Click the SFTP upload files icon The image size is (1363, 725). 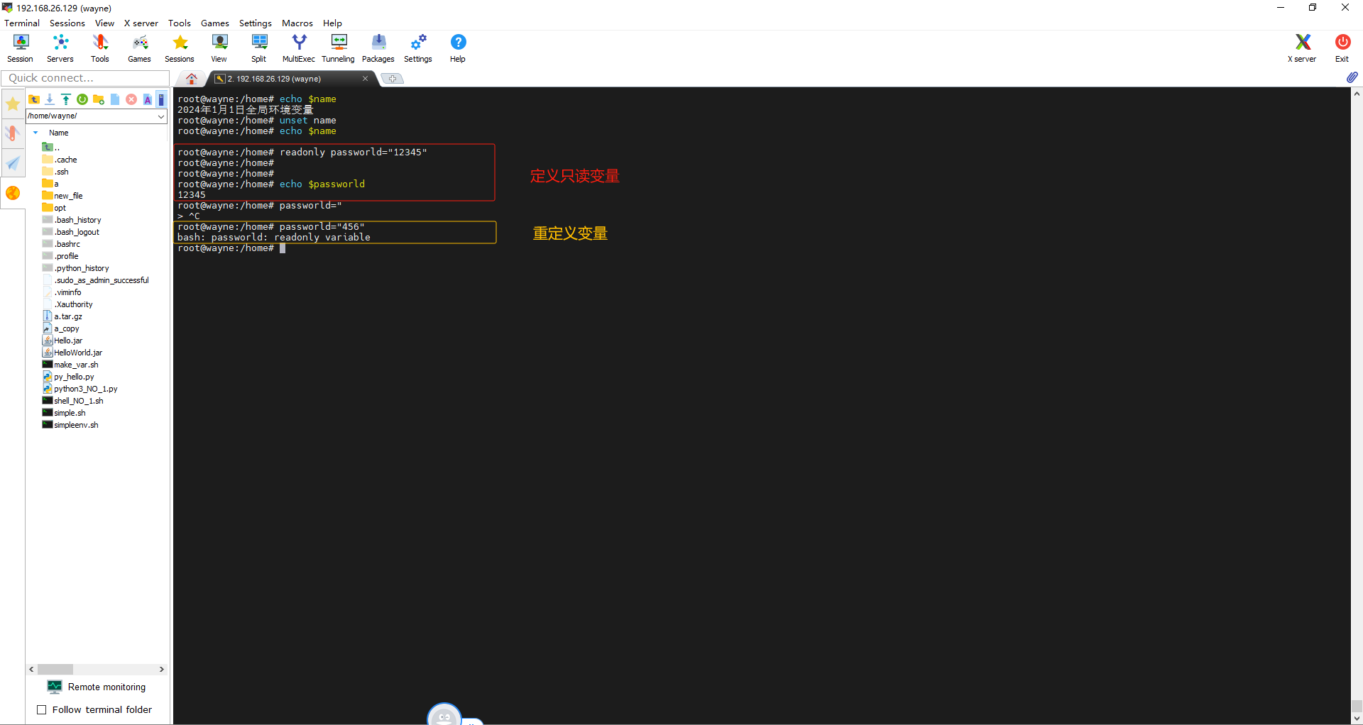[66, 99]
